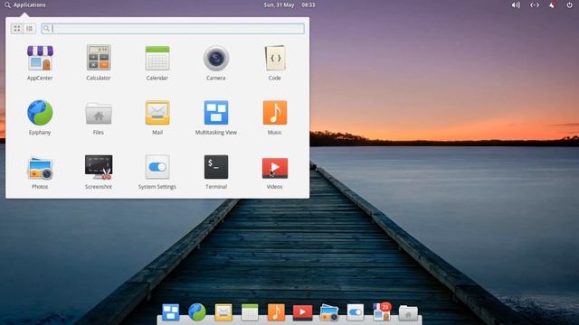Open the session power menu
579x325 pixels.
click(x=569, y=5)
